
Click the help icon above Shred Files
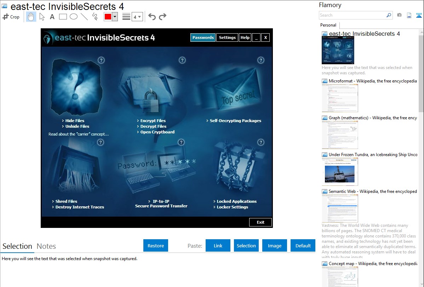[100, 142]
